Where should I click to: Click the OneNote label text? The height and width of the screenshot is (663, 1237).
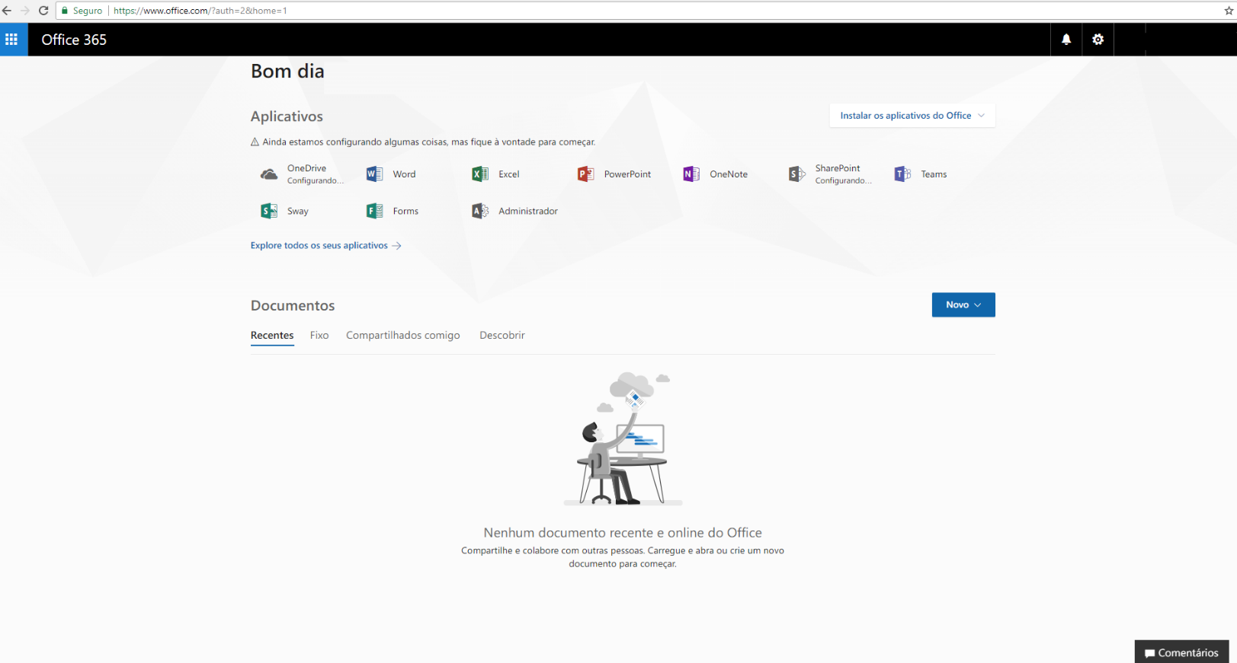click(729, 174)
